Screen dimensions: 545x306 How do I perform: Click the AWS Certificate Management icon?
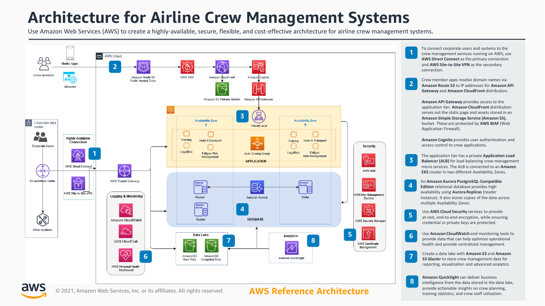(369, 234)
